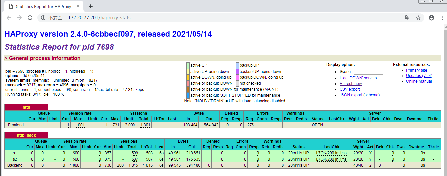Screen dimensions: 447x176
Task: Click the site info insecure icon
Action: [43, 18]
